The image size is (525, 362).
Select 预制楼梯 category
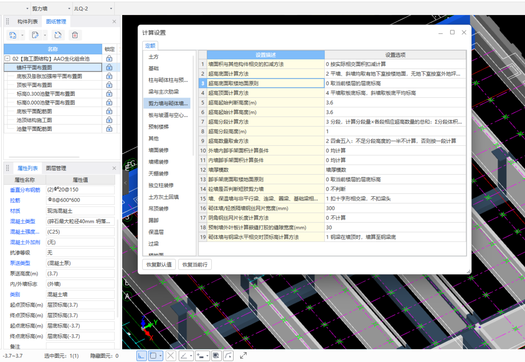click(x=158, y=127)
